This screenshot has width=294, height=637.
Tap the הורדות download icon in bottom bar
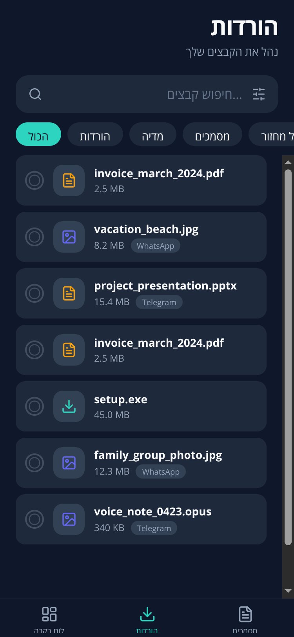[147, 614]
